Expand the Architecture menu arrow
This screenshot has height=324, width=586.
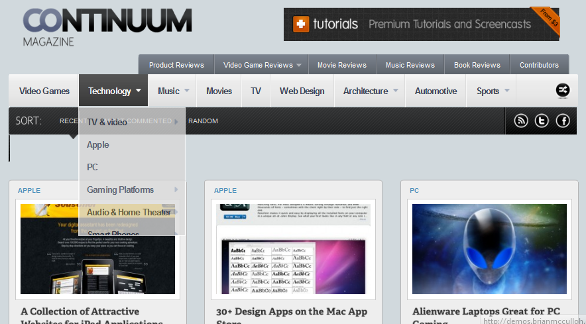(x=395, y=90)
